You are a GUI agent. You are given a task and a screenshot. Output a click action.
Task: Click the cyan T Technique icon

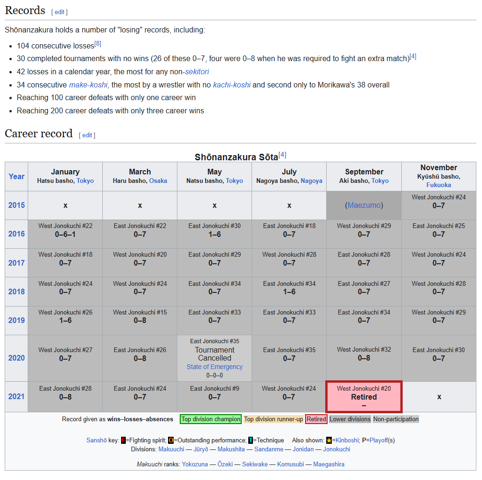point(251,441)
